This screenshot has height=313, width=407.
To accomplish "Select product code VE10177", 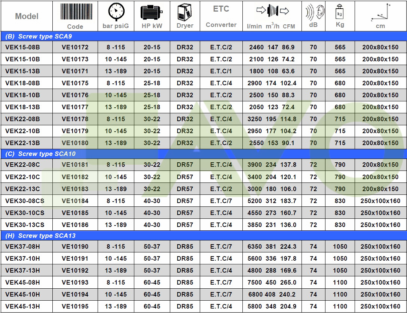I will (x=75, y=107).
